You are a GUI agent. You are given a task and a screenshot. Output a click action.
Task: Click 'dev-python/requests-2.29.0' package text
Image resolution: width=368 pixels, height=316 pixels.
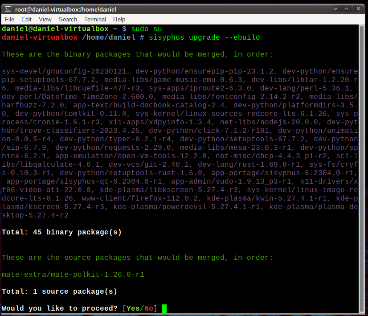coord(113,148)
